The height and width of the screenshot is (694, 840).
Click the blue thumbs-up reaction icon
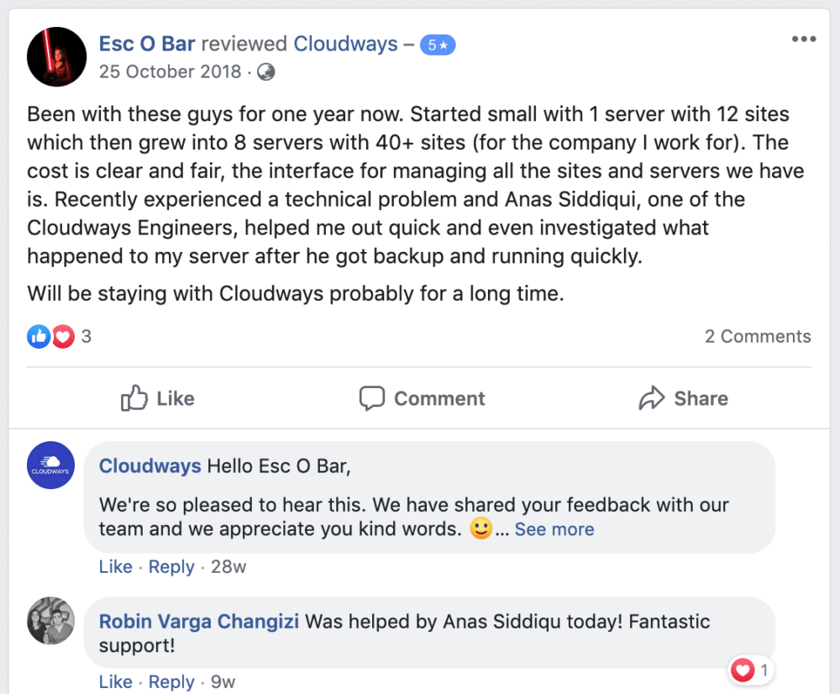[x=39, y=337]
